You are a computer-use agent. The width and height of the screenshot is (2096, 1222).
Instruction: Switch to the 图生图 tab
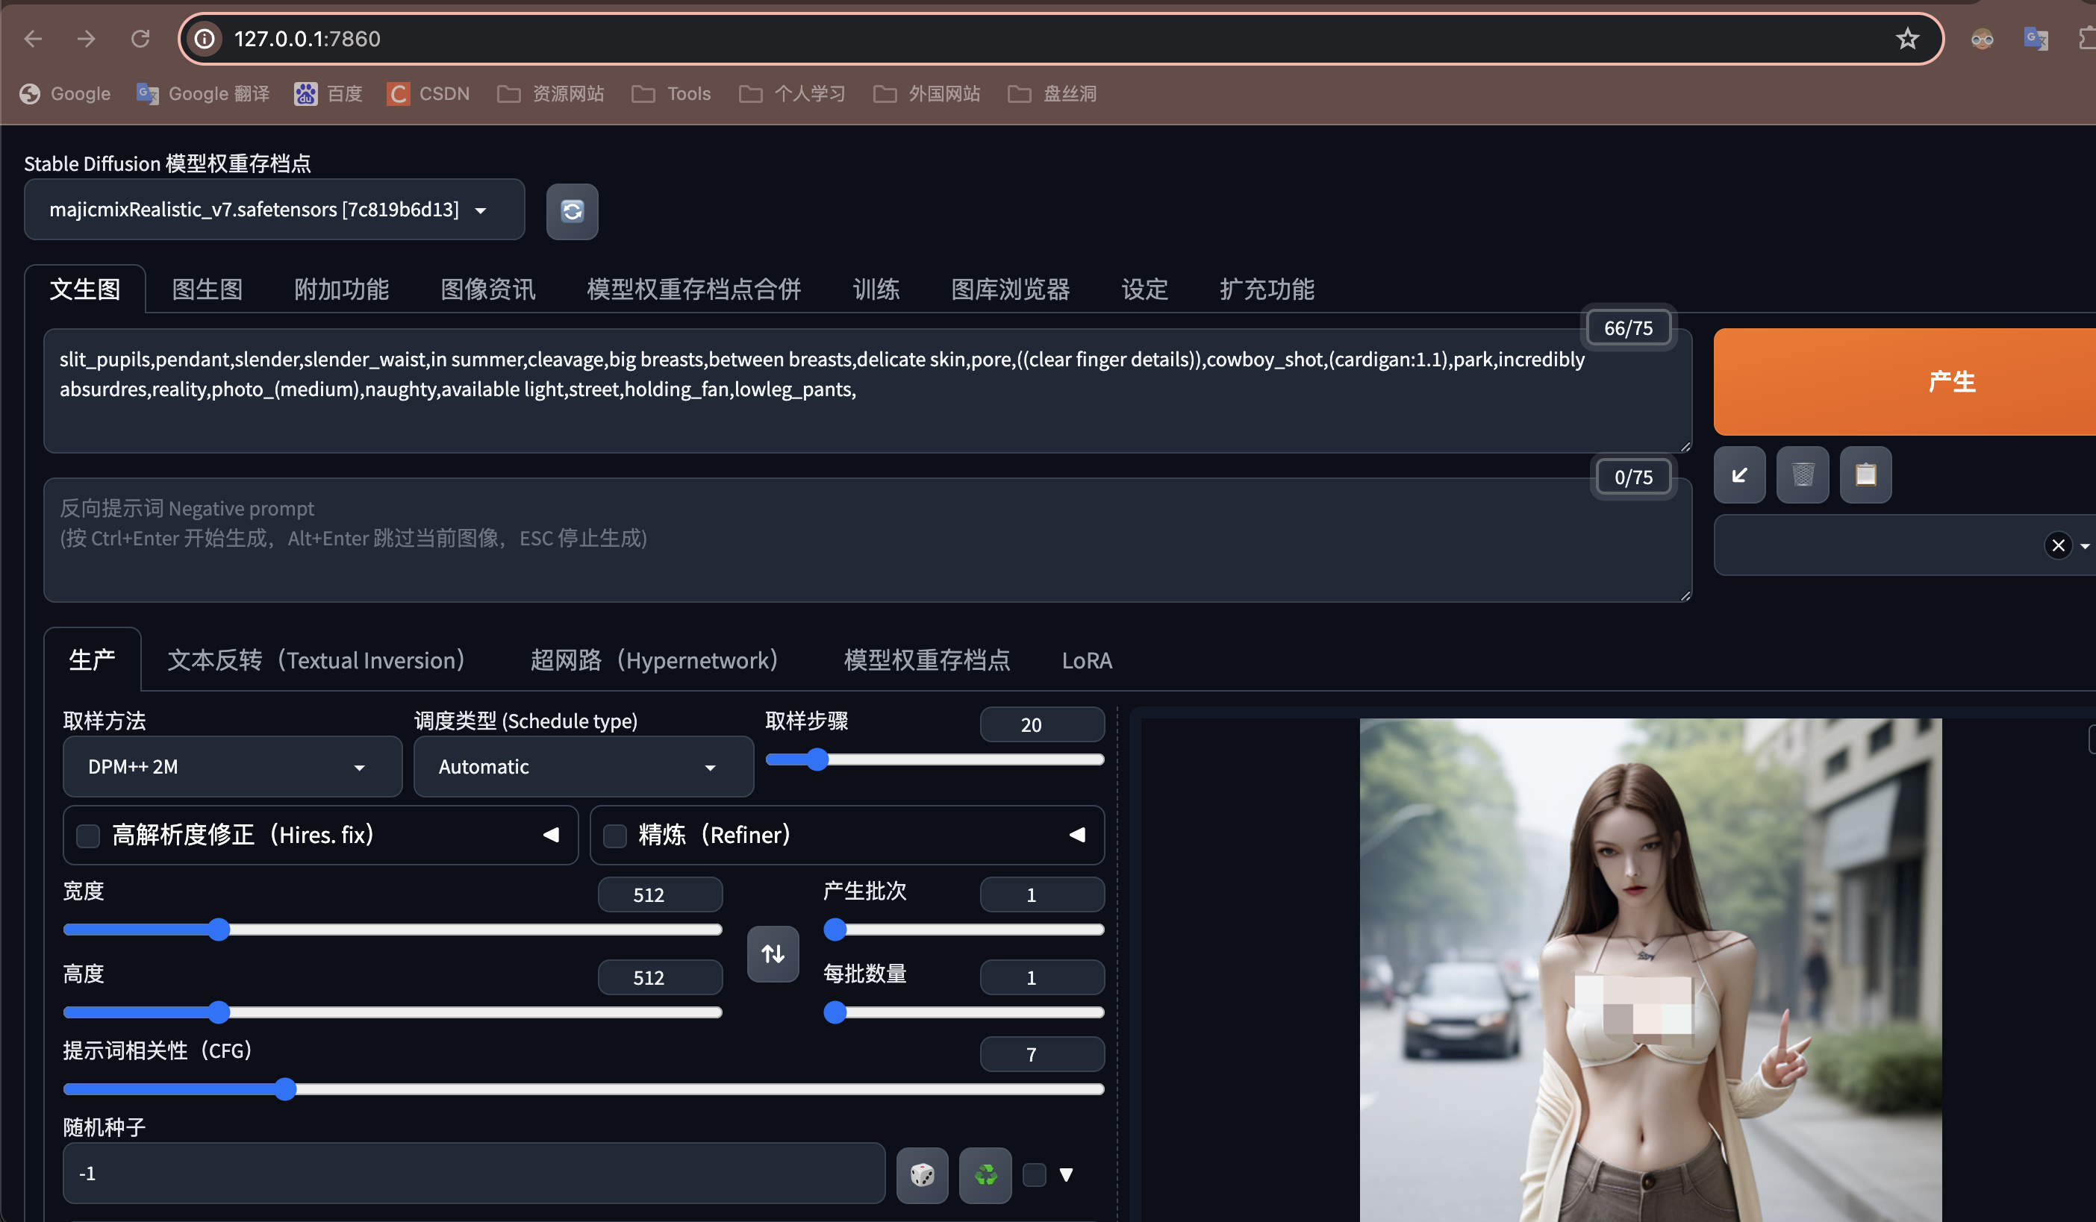pyautogui.click(x=207, y=289)
